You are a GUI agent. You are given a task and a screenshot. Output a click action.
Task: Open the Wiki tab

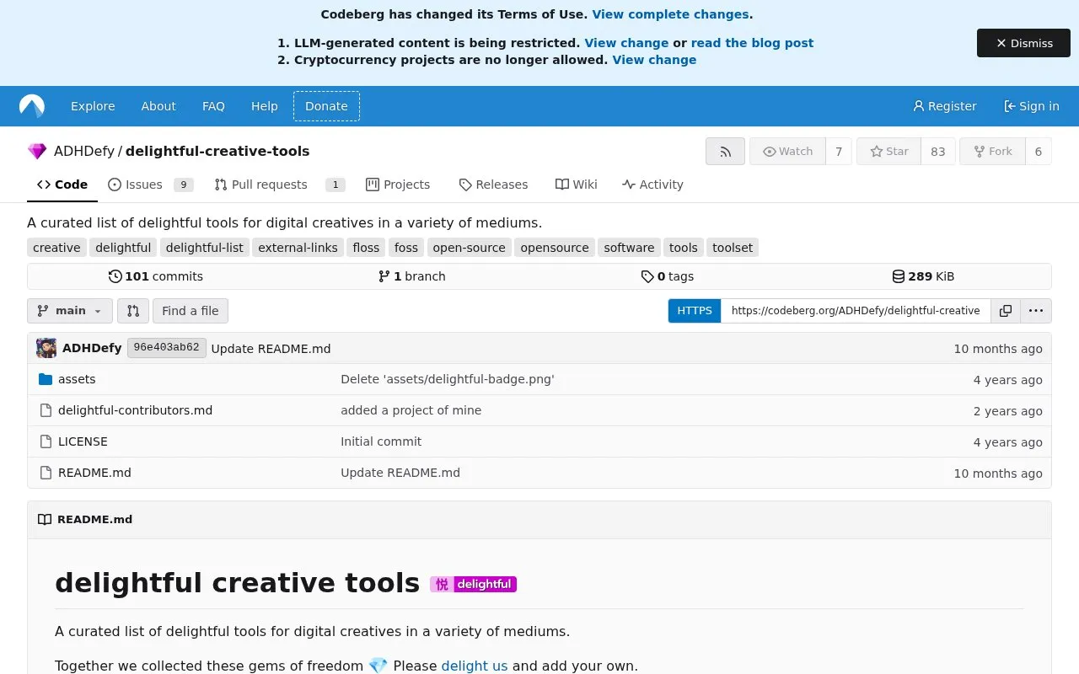(x=576, y=185)
